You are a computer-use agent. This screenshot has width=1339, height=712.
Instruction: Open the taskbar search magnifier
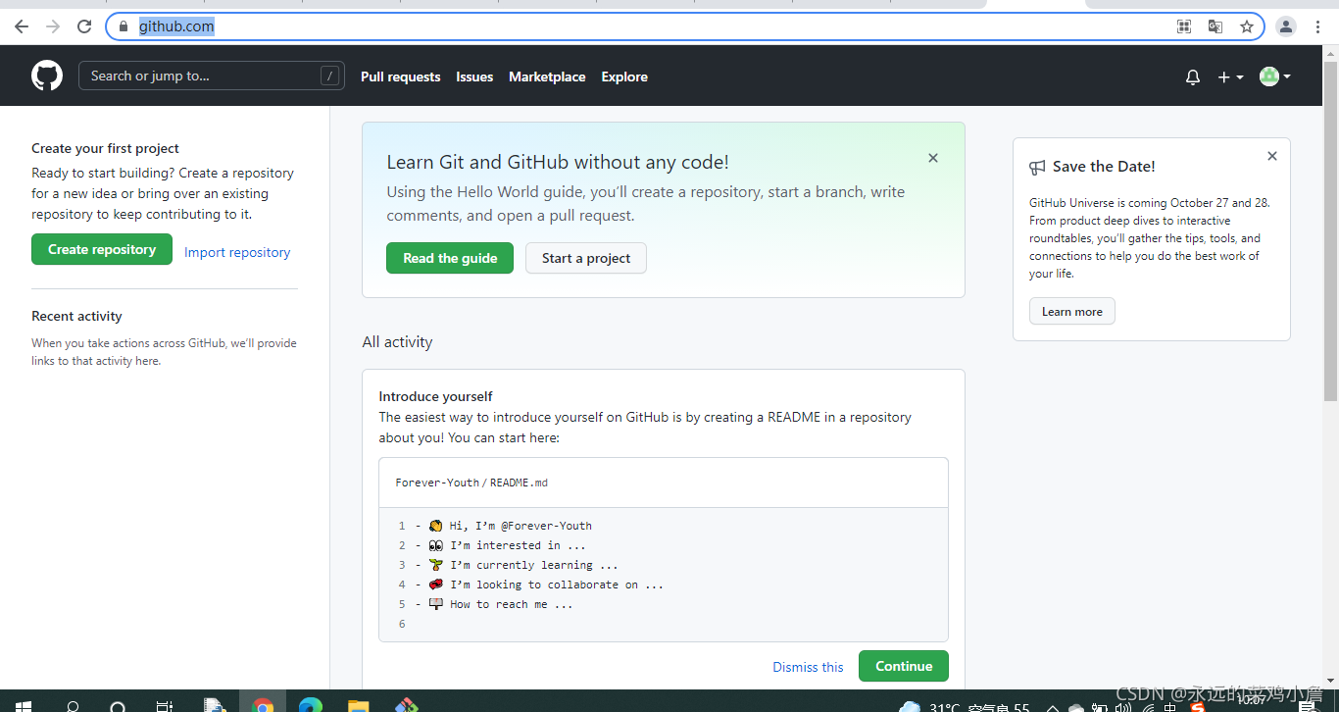(x=73, y=705)
